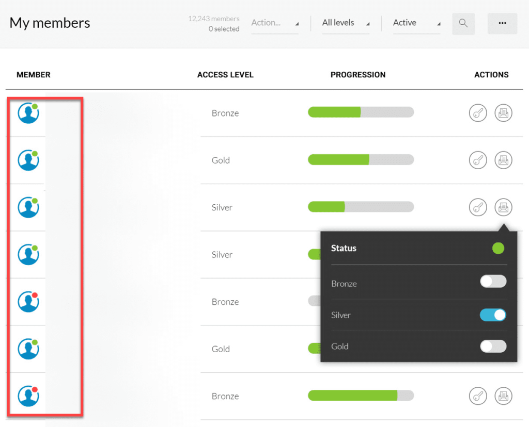529x427 pixels.
Task: Click the key icon in last Bronze row
Action: click(478, 396)
